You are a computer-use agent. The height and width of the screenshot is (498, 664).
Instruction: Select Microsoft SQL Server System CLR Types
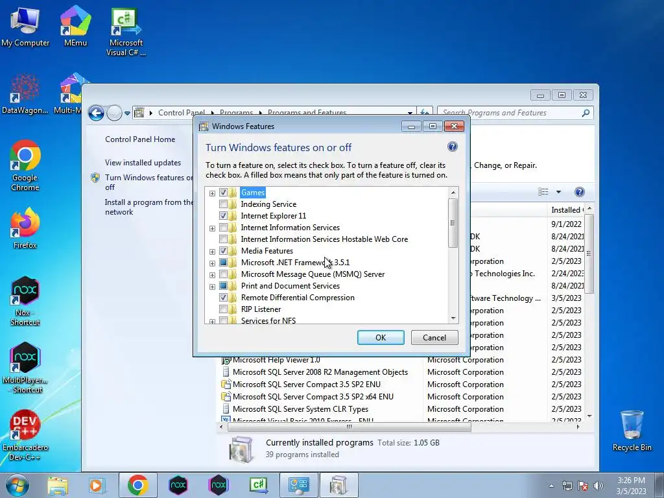[300, 409]
